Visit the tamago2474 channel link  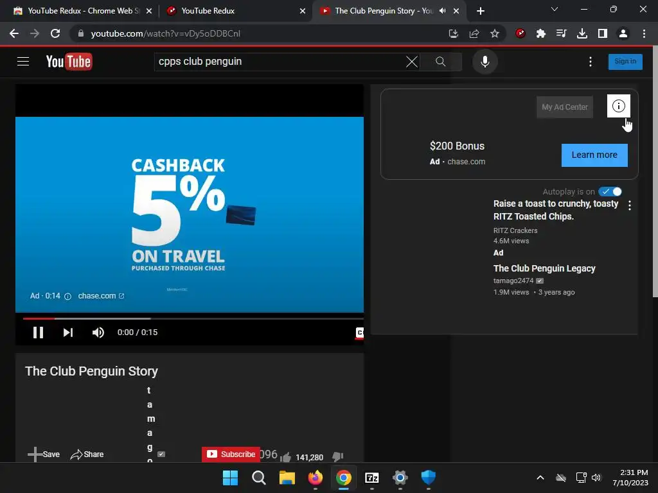pos(513,281)
